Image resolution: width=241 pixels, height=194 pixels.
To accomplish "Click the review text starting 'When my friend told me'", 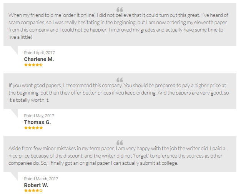I will click(x=118, y=26).
